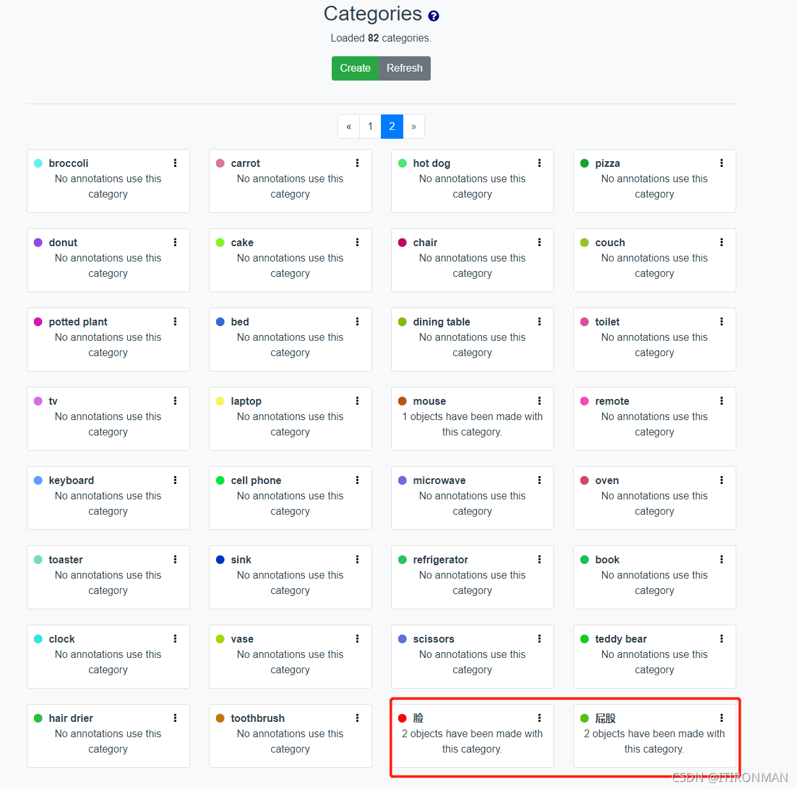Image resolution: width=797 pixels, height=789 pixels.
Task: Go to the next page with the » arrow
Action: coord(414,127)
